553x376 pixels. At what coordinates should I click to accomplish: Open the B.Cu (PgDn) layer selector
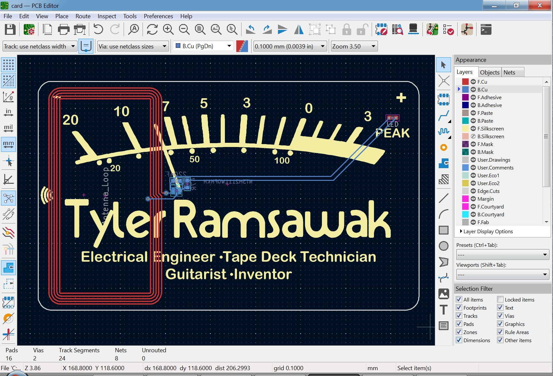[x=203, y=46]
